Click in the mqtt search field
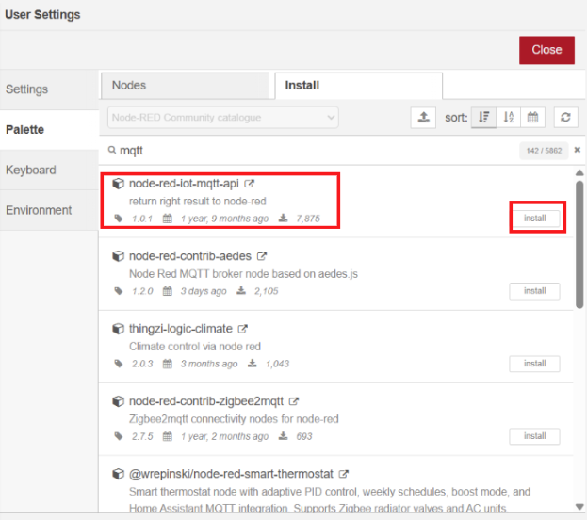Image resolution: width=587 pixels, height=520 pixels. (x=311, y=151)
